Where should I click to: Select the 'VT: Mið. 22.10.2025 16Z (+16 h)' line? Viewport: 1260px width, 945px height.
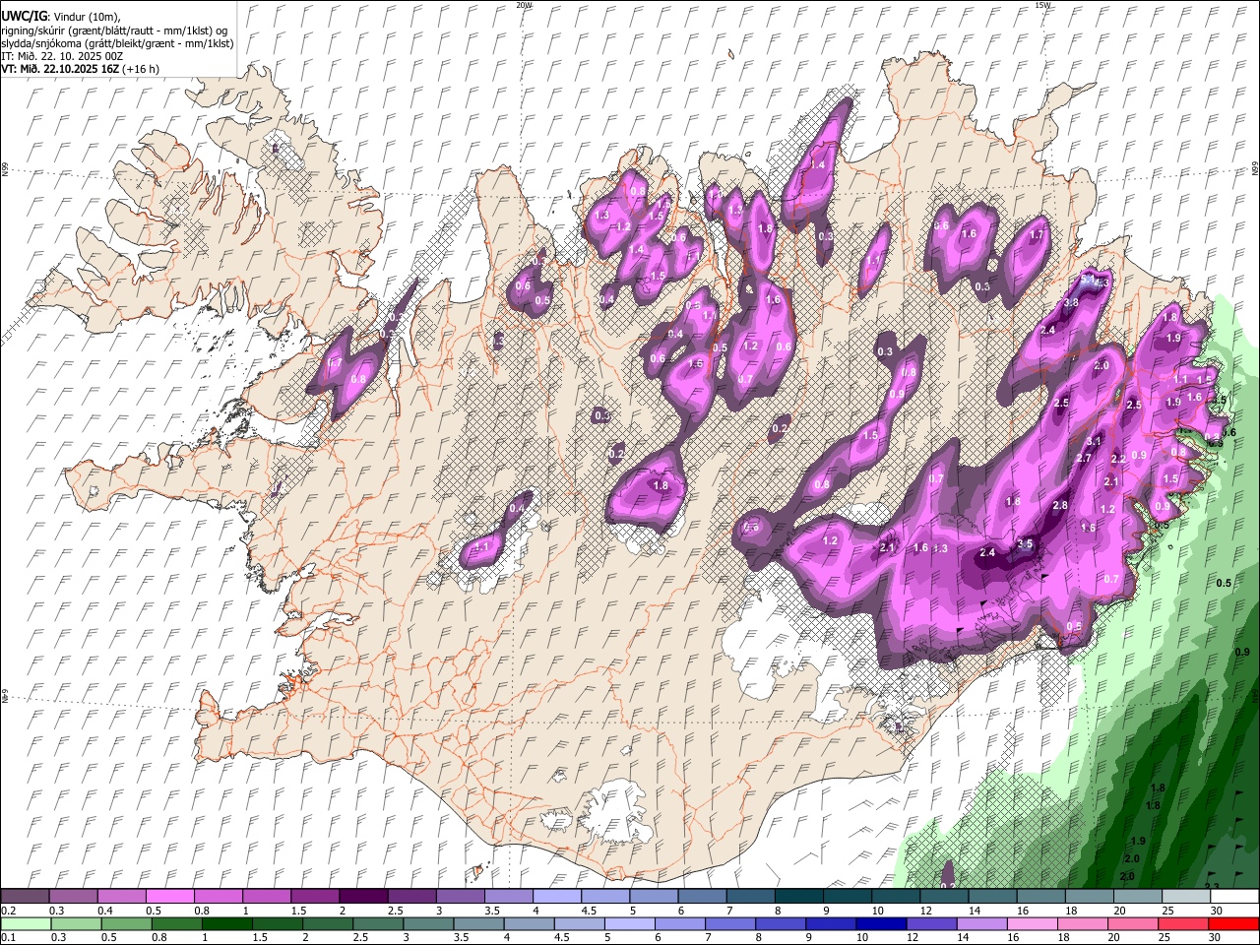click(80, 69)
